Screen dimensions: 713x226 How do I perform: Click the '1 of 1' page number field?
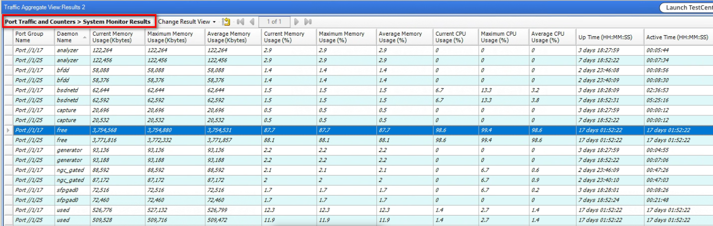[x=274, y=21]
